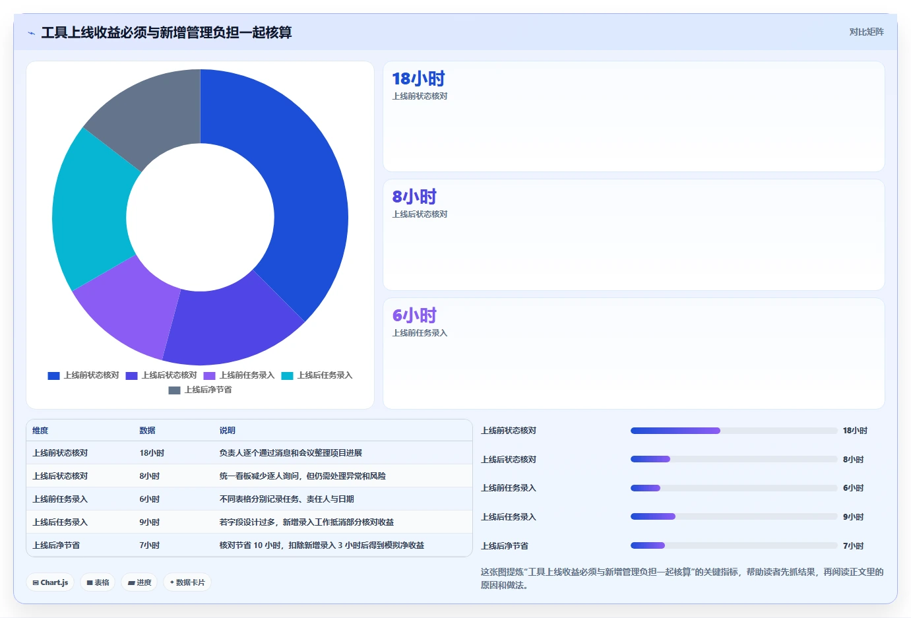The height and width of the screenshot is (618, 911).
Task: Click the cyan donut segment
Action: [x=89, y=211]
